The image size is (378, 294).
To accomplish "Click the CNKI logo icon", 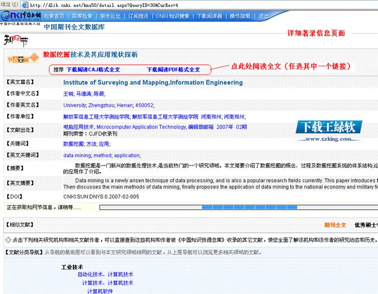I will click(20, 16).
